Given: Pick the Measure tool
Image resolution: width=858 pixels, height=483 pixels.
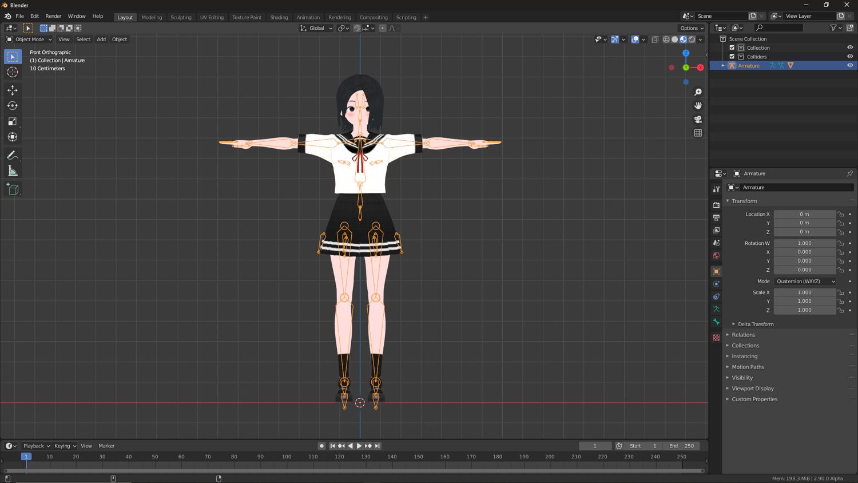Looking at the screenshot, I should click(13, 171).
